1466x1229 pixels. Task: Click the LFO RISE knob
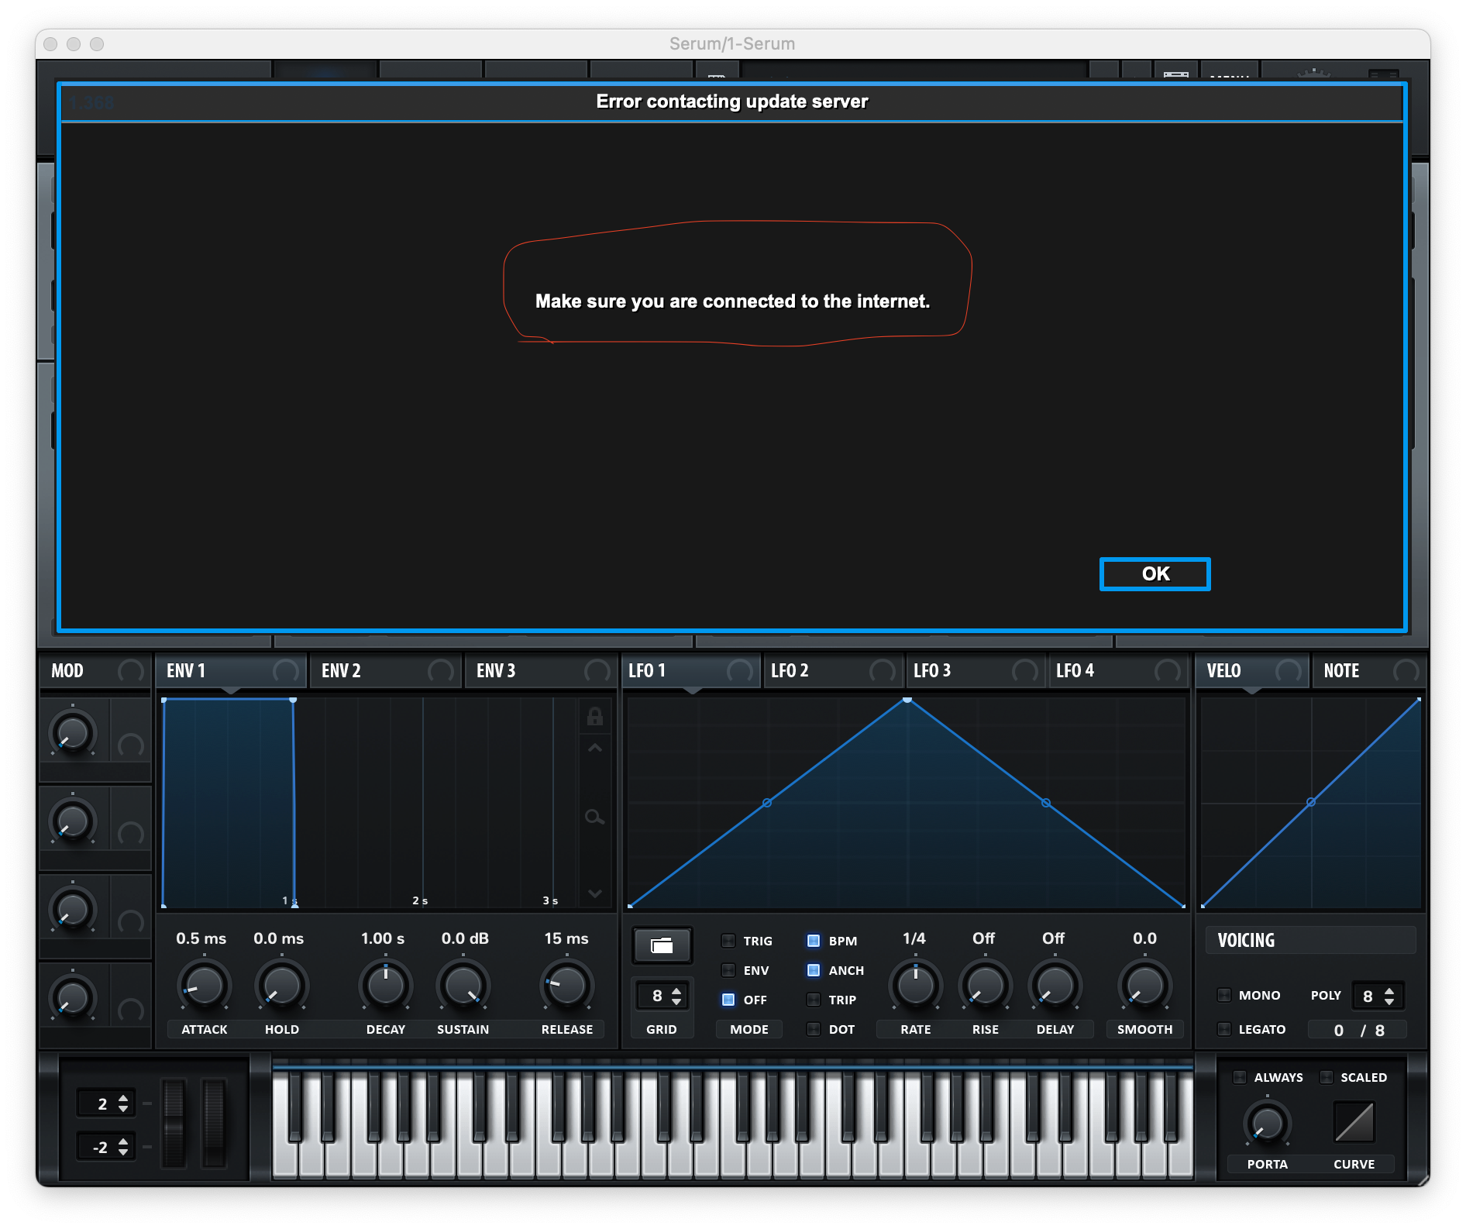(986, 986)
